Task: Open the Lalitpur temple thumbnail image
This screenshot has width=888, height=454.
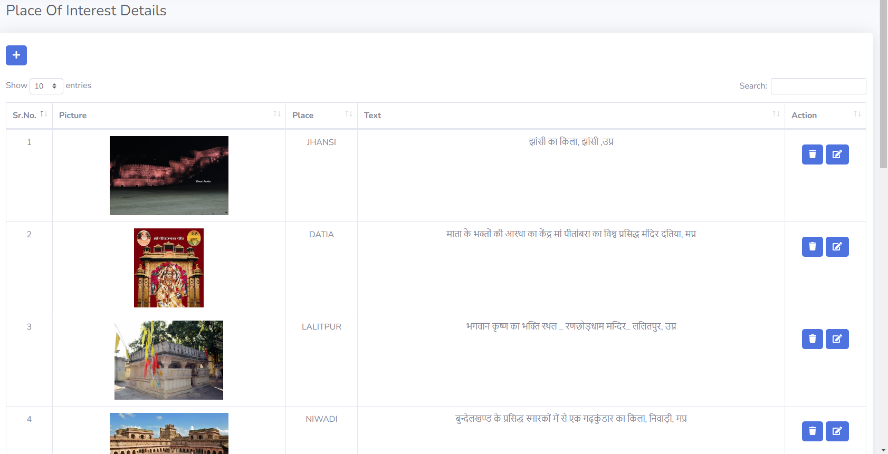Action: 169,360
